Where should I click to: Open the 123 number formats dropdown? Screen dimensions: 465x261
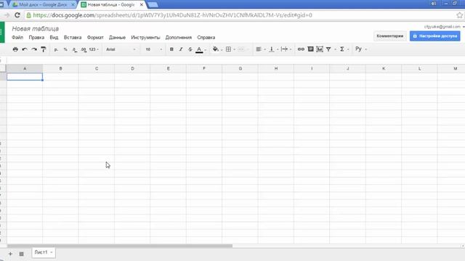94,49
